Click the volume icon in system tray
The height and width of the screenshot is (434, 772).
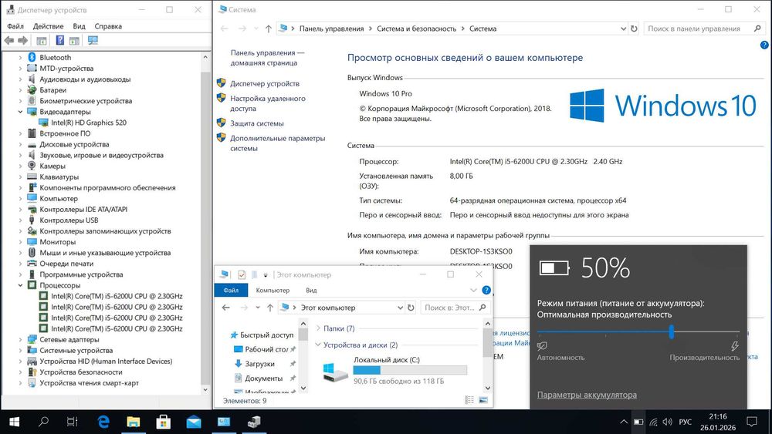coord(668,422)
